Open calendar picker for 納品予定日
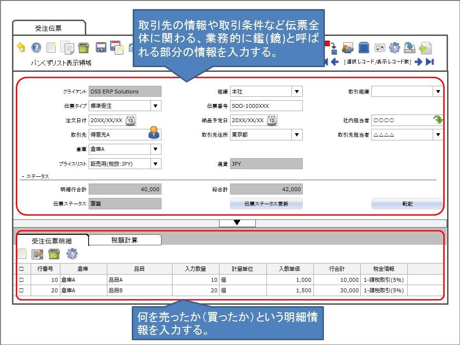 click(x=272, y=120)
